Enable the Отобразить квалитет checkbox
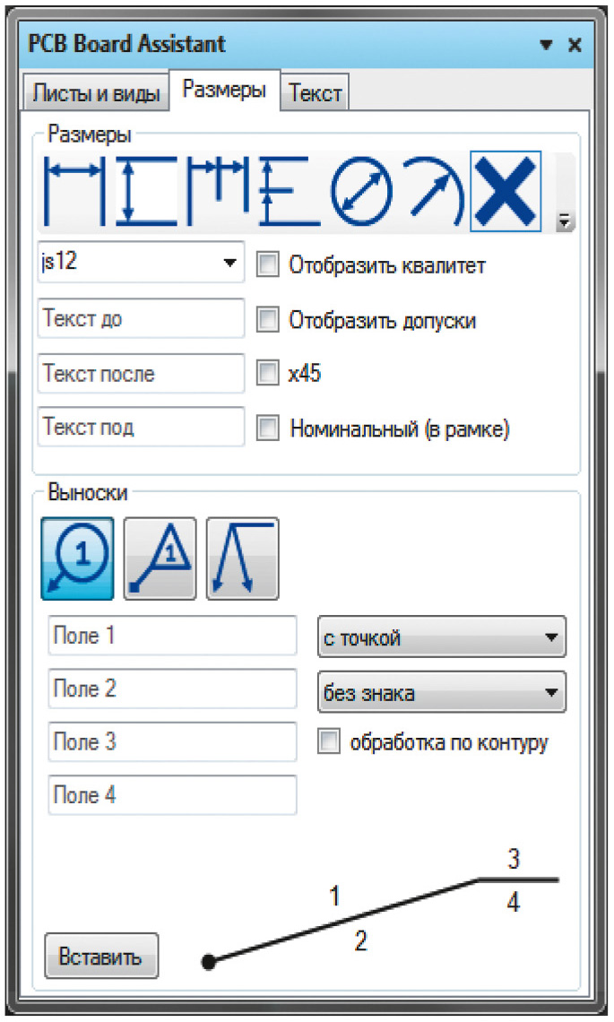This screenshot has width=614, height=1022. (267, 265)
